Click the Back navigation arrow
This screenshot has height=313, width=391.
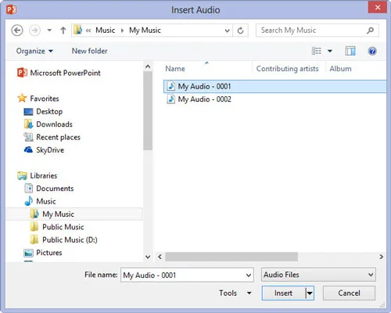pyautogui.click(x=17, y=31)
